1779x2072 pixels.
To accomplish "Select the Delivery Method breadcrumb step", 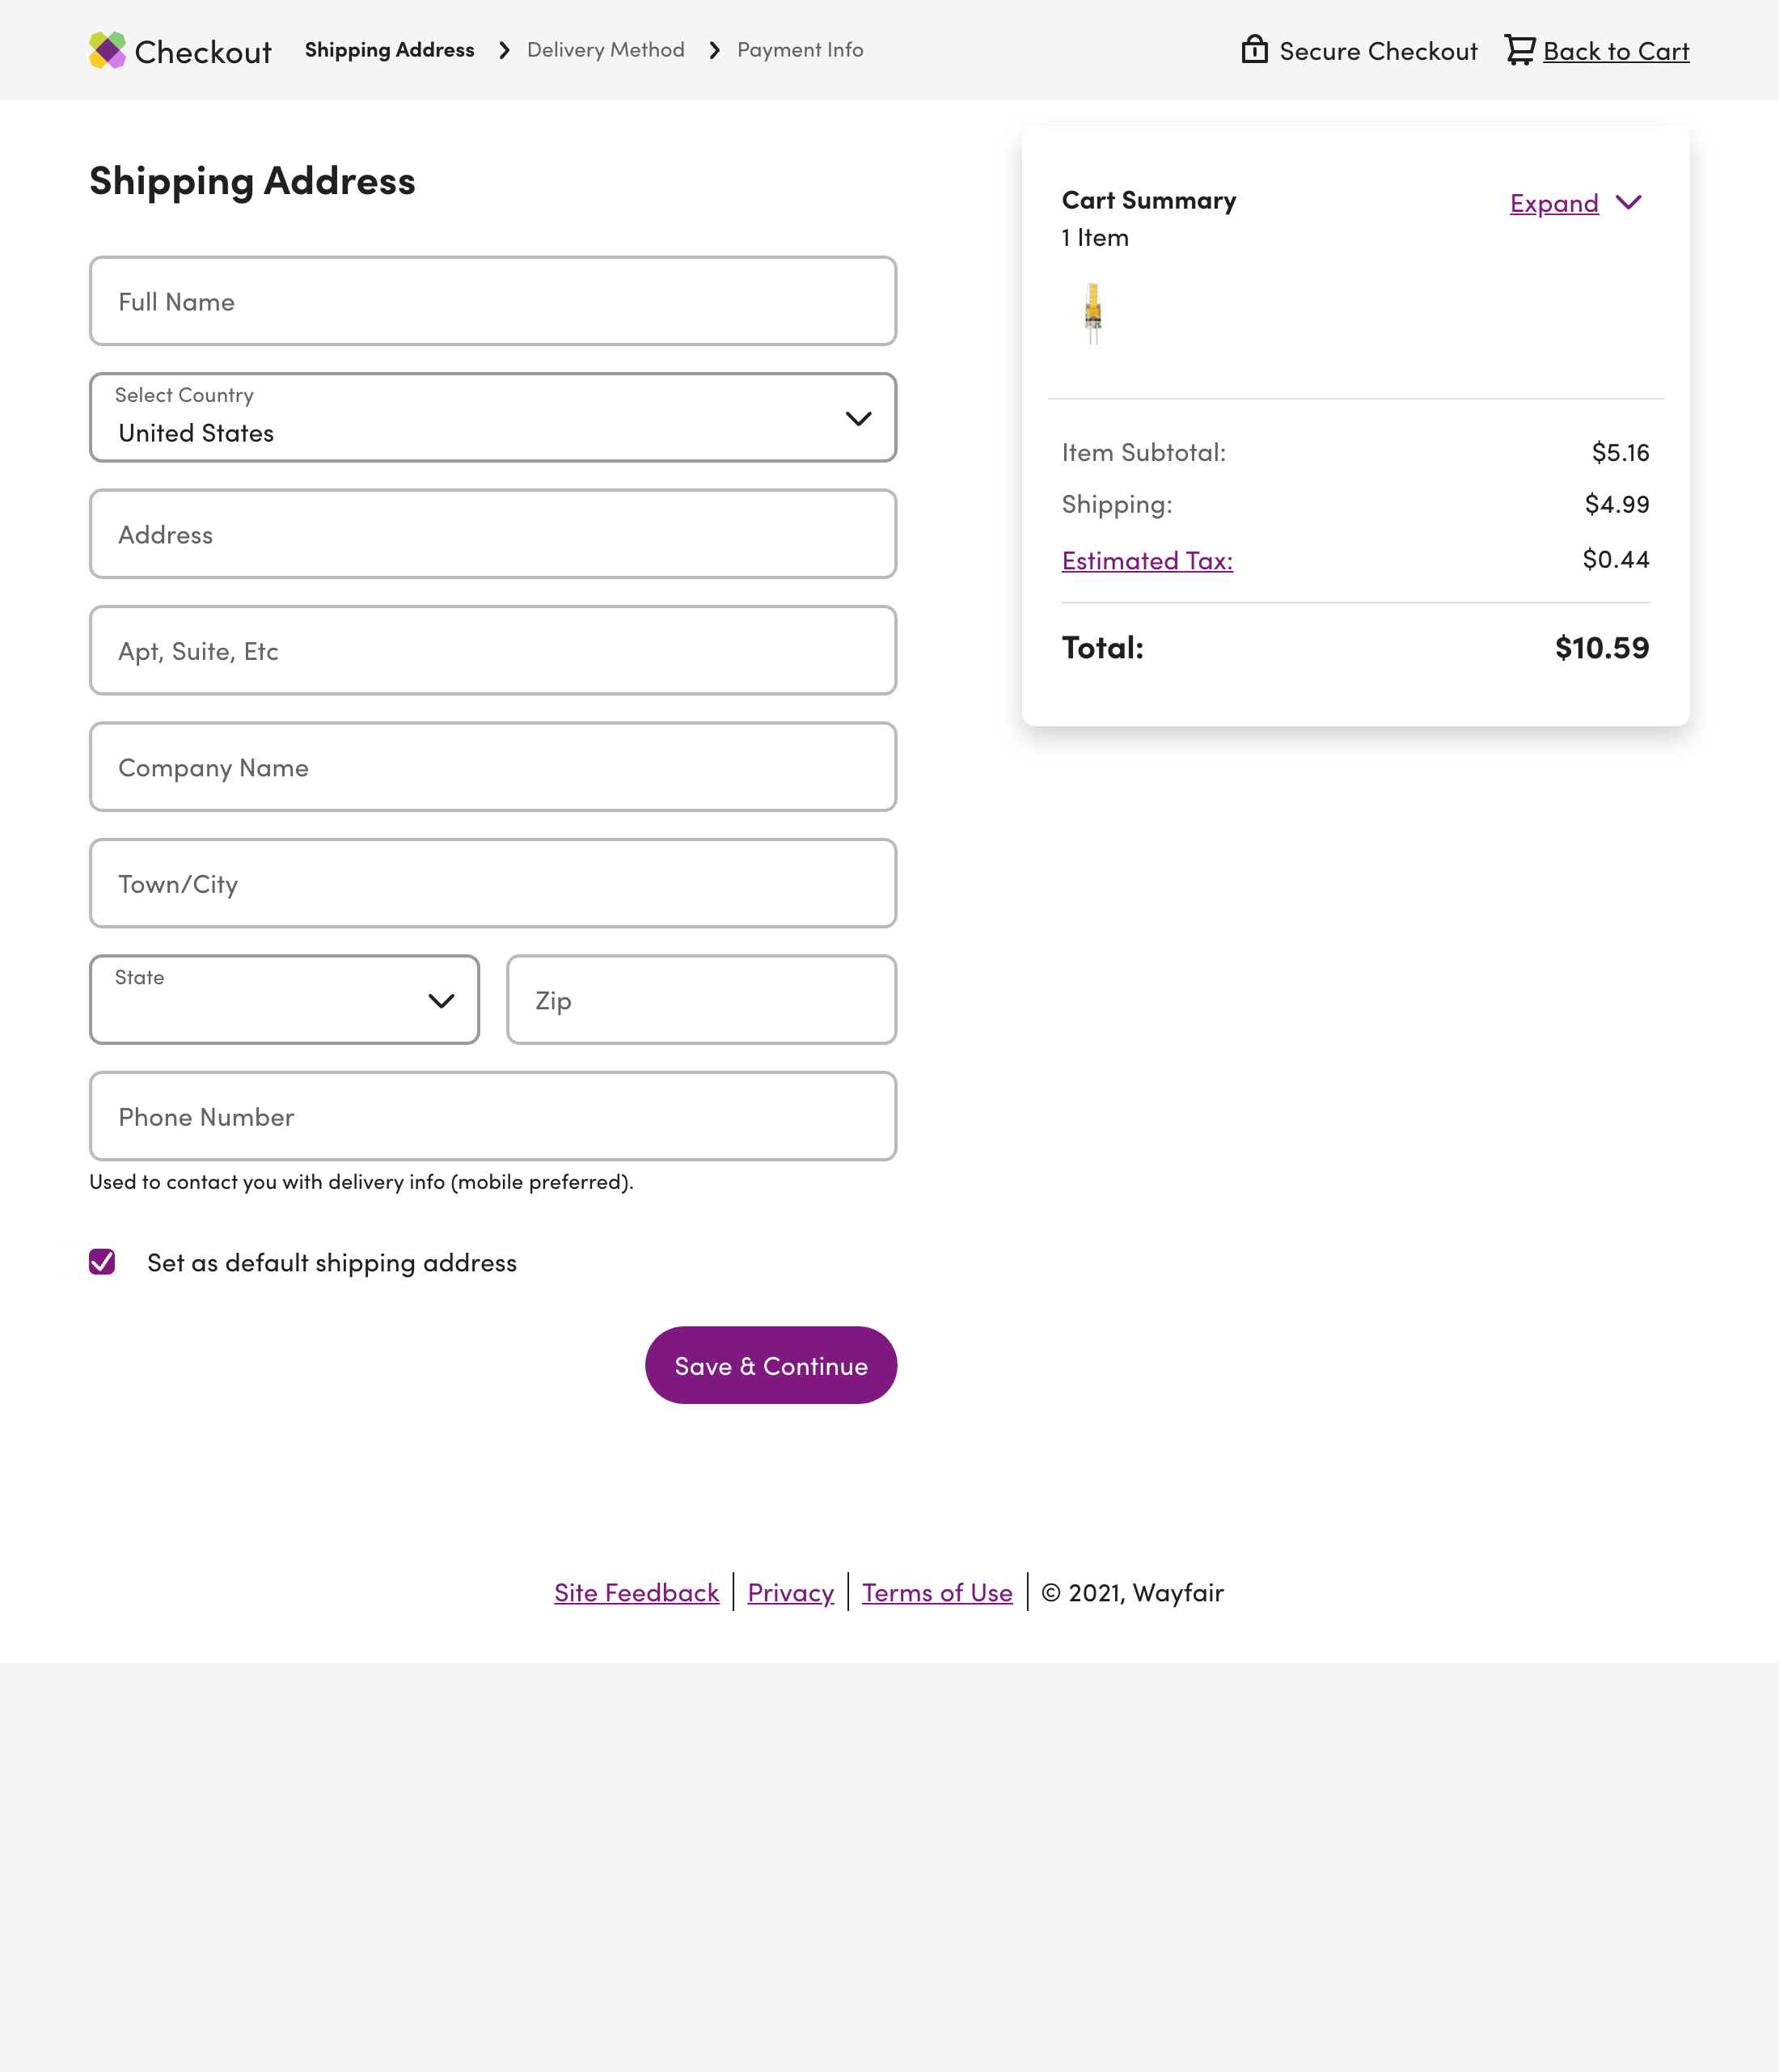I will click(605, 49).
